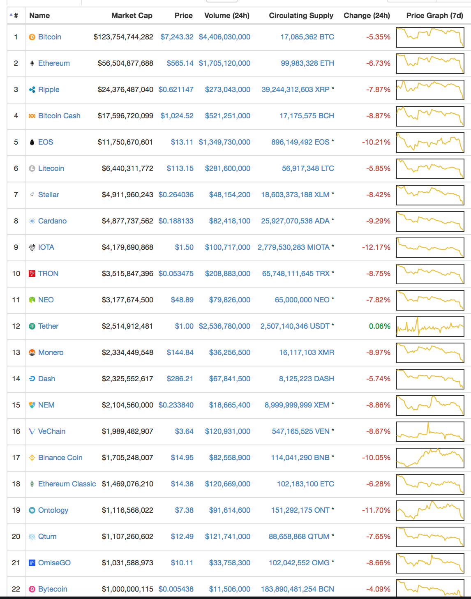Image resolution: width=471 pixels, height=599 pixels.
Task: Click the IOTA icon
Action: pos(32,247)
